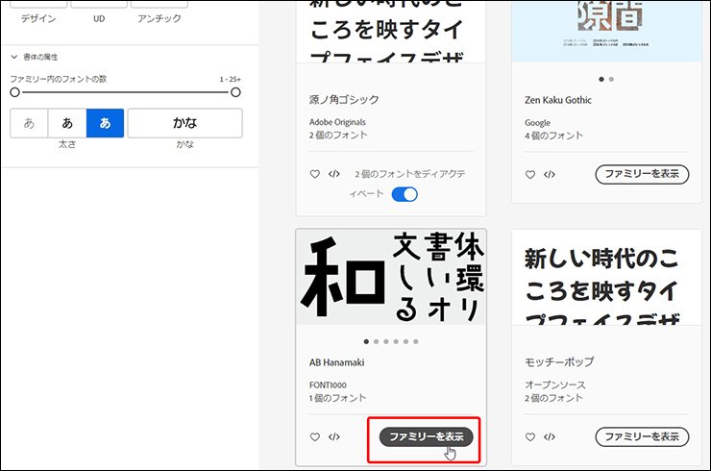Viewport: 711px width, 471px height.
Task: Favorite モッチーポップ with the heart icon
Action: point(529,436)
